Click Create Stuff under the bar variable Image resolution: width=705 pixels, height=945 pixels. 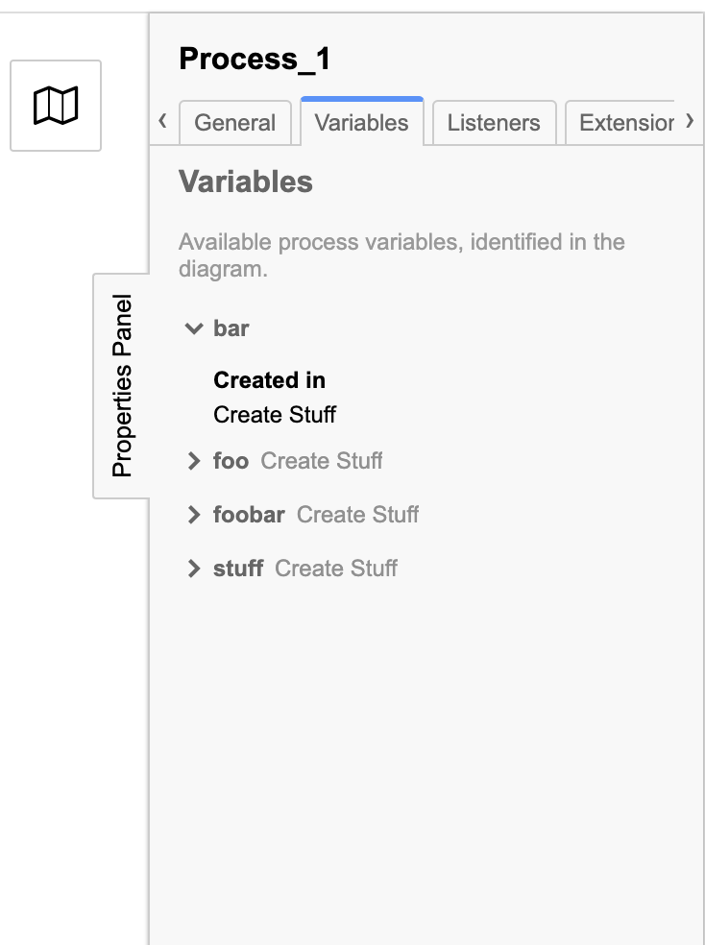click(x=275, y=414)
